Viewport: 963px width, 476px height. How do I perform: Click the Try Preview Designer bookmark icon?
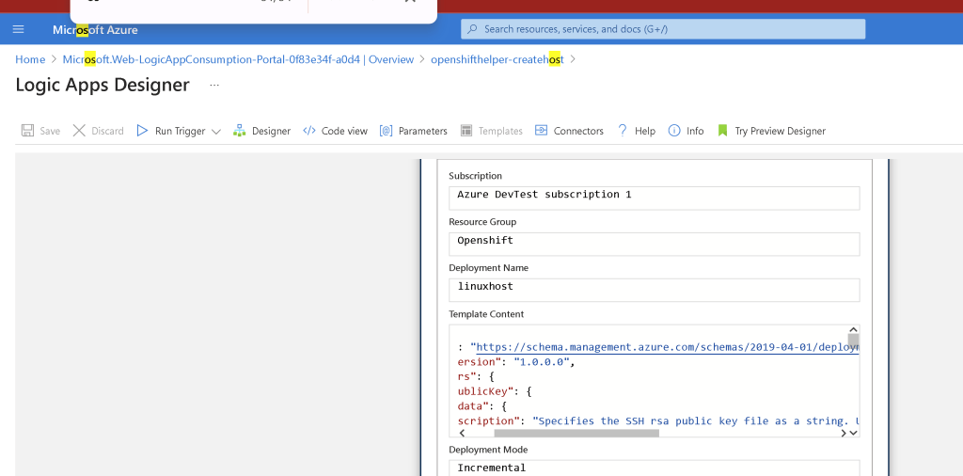(723, 130)
